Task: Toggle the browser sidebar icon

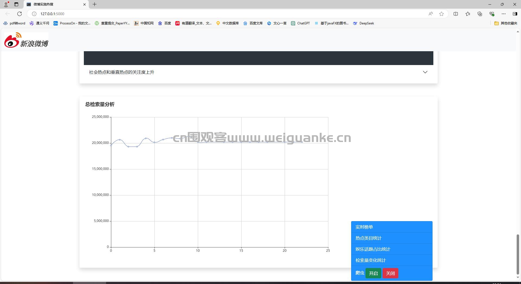Action: click(x=515, y=14)
